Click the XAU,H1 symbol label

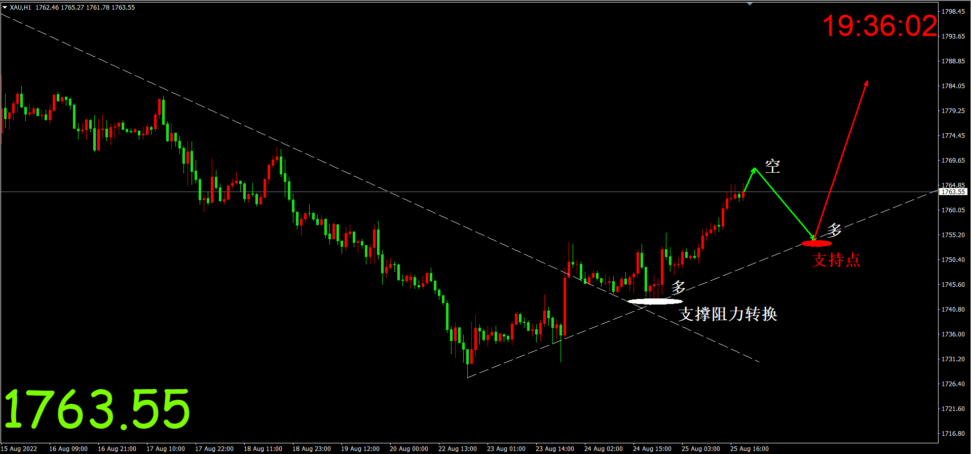point(20,8)
